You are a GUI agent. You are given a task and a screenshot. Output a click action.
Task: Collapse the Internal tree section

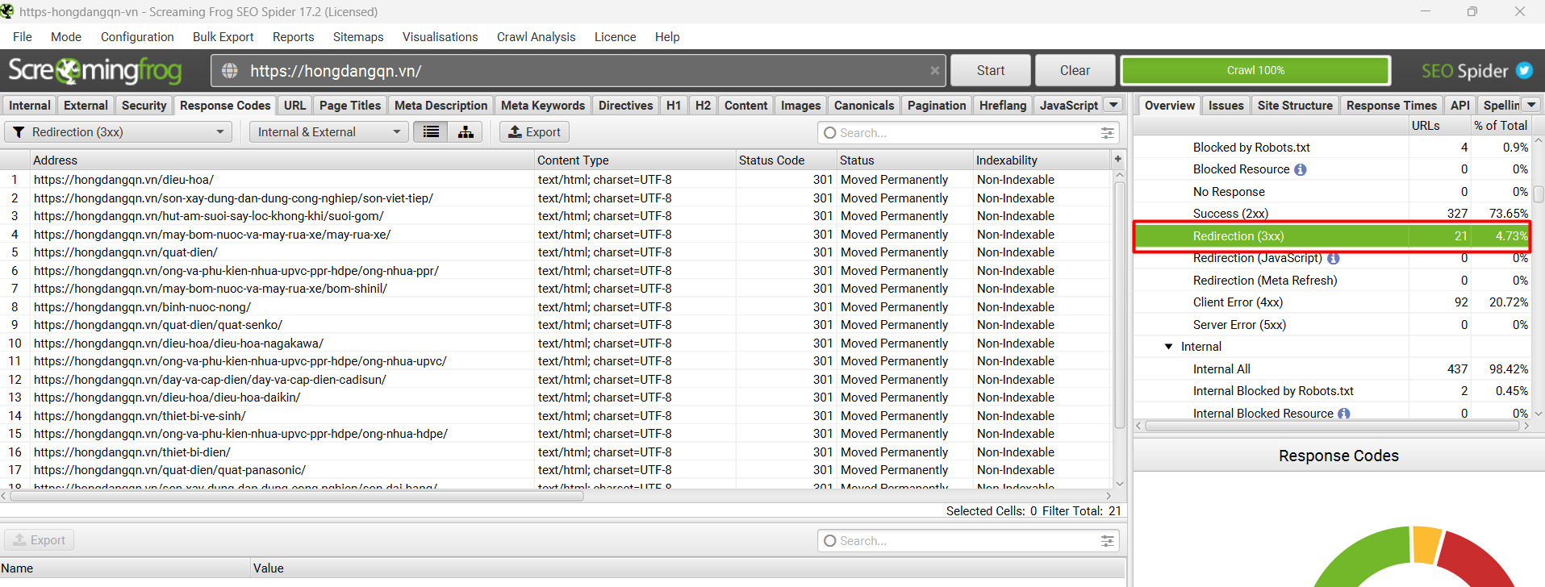click(x=1168, y=347)
